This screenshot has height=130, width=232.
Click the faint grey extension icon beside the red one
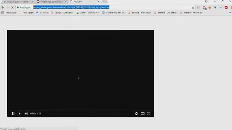(220, 8)
